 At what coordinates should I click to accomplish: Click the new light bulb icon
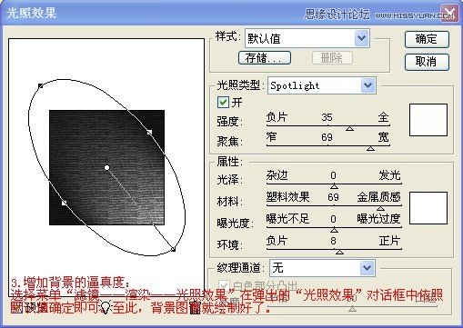tap(106, 307)
